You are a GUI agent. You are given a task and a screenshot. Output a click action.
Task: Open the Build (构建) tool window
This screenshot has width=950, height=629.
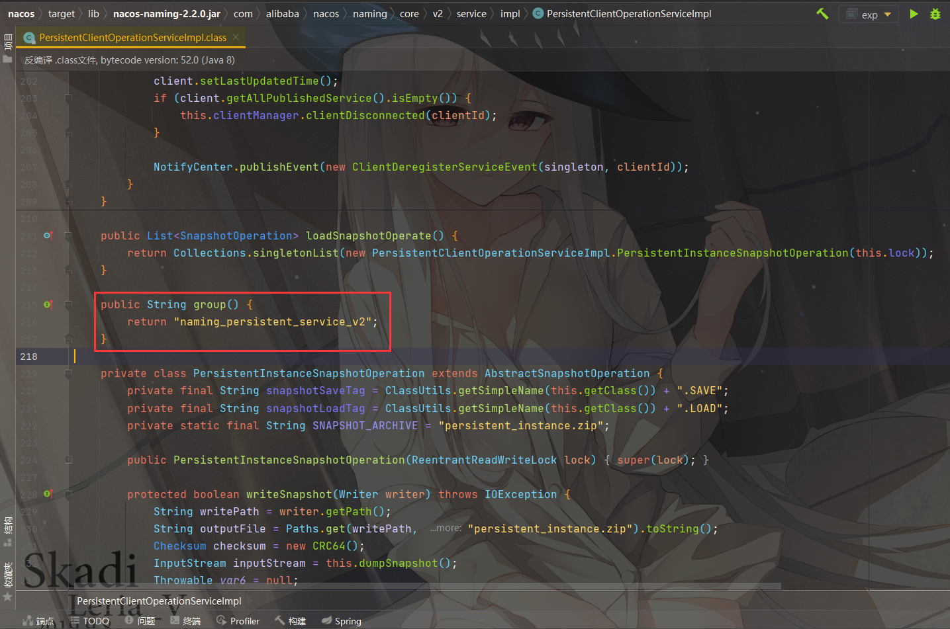tap(291, 620)
